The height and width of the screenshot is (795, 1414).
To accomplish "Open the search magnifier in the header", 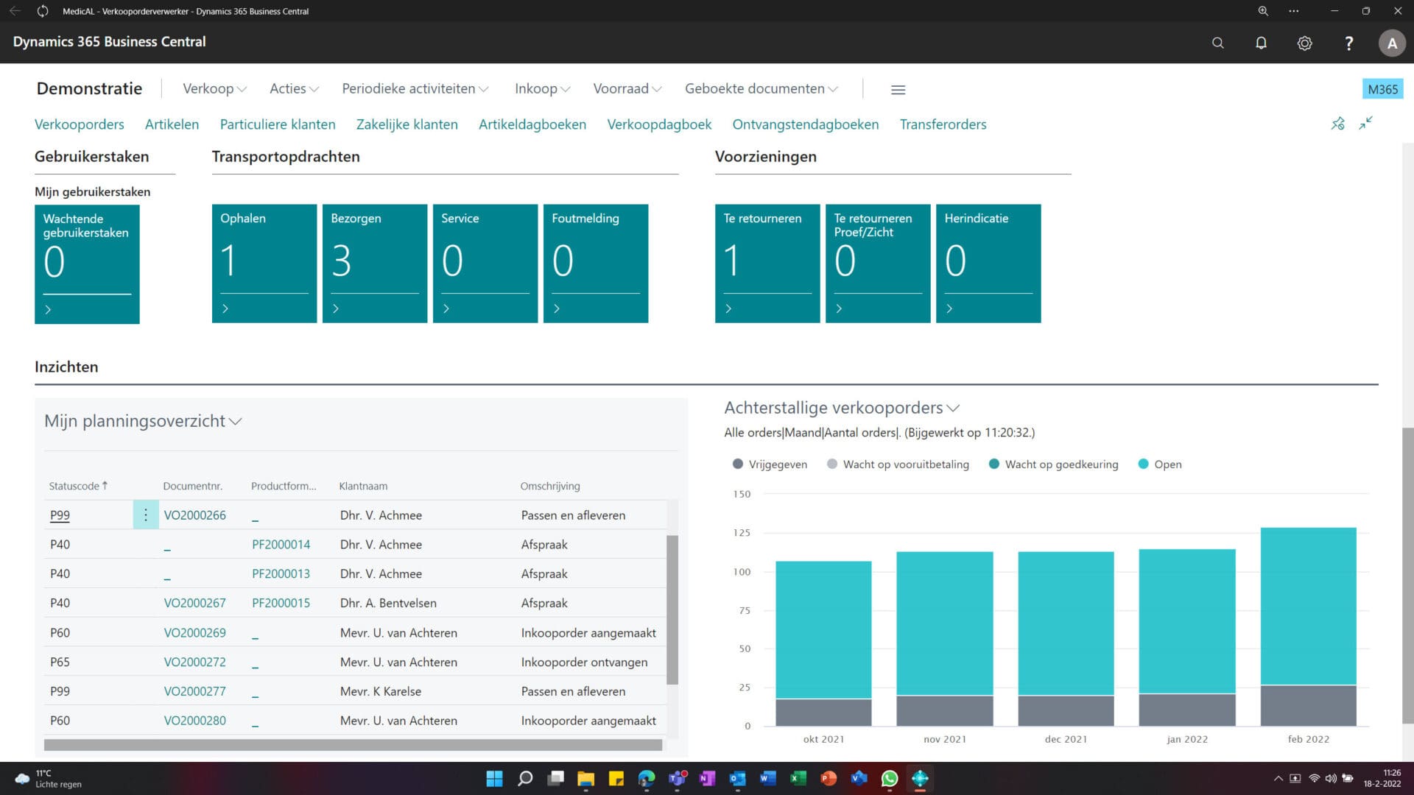I will click(x=1217, y=43).
